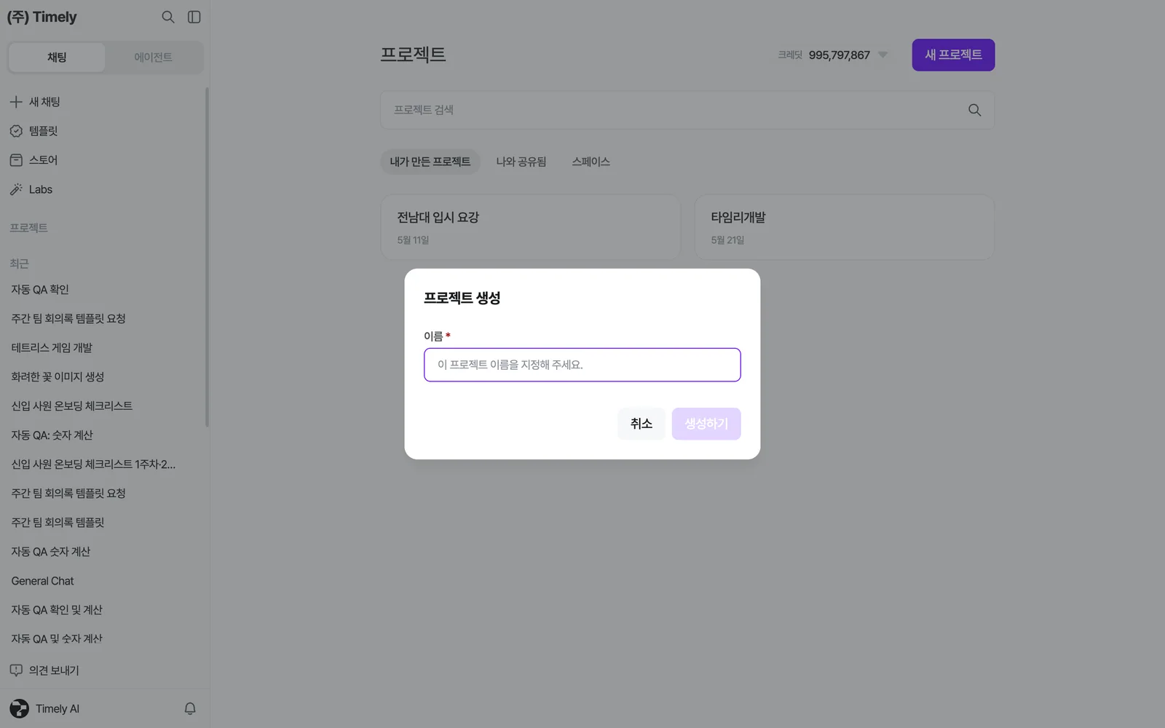This screenshot has height=728, width=1165.
Task: Click the sidebar vertical scrollbar
Action: pyautogui.click(x=207, y=257)
